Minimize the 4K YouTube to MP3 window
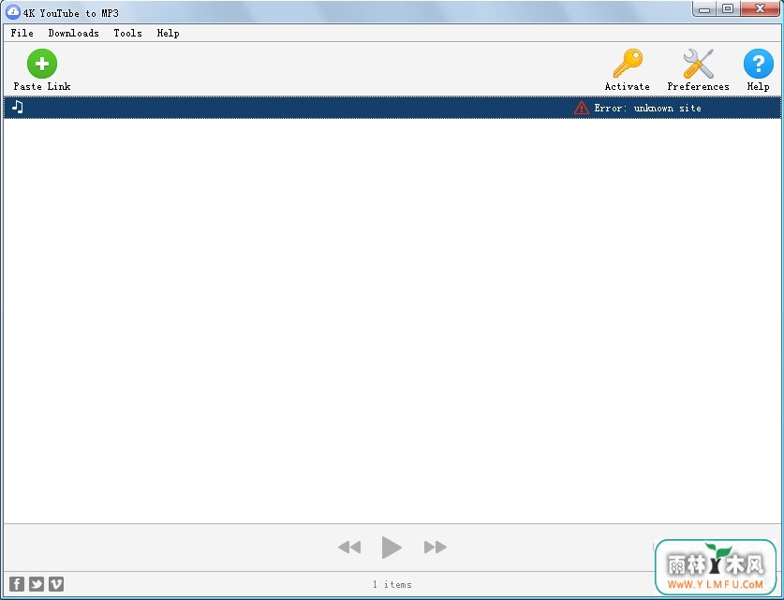Image resolution: width=784 pixels, height=600 pixels. tap(704, 9)
